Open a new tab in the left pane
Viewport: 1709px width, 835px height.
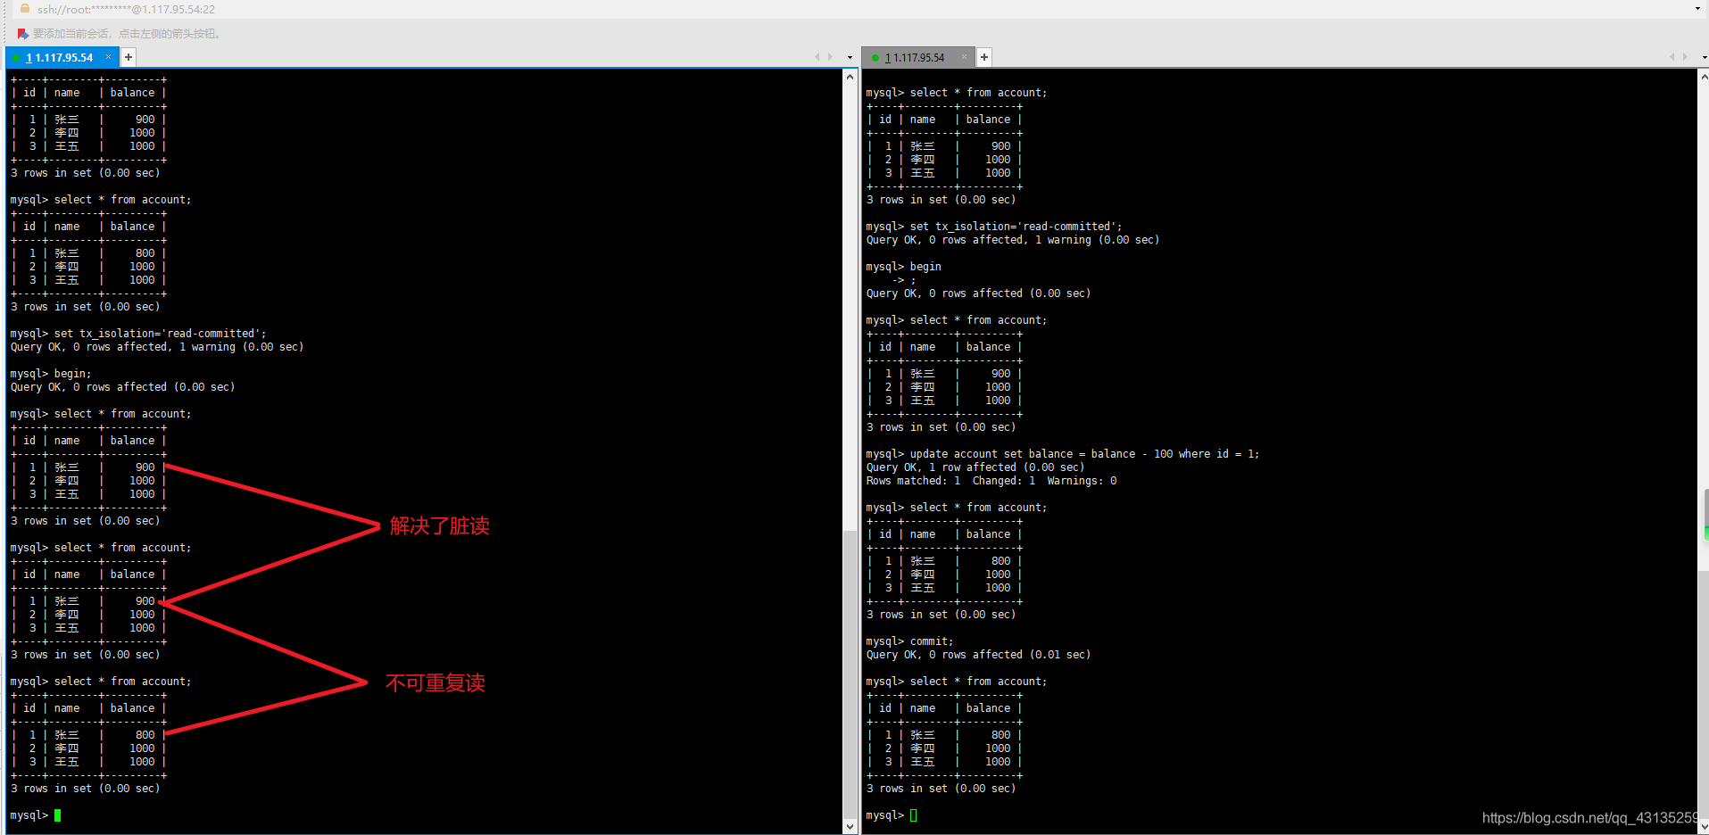coord(129,57)
